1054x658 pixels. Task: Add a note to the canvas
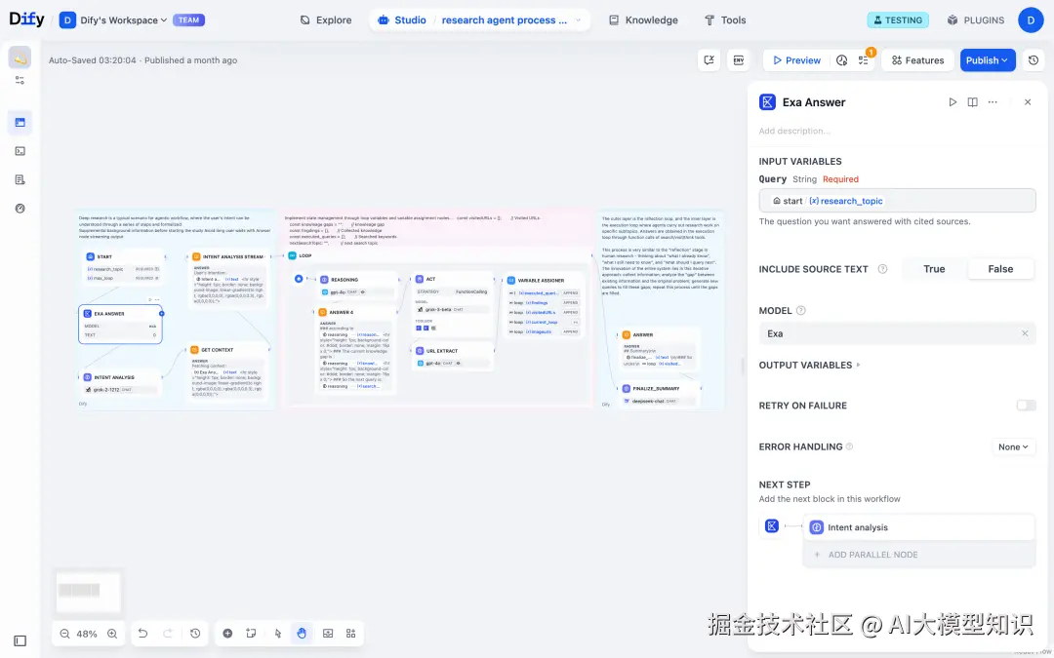pyautogui.click(x=251, y=634)
